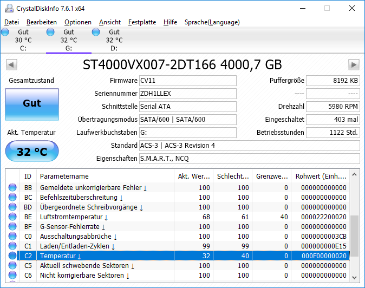365x288 pixels.
Task: Click raw value 0000000003CB
Action: point(323,237)
